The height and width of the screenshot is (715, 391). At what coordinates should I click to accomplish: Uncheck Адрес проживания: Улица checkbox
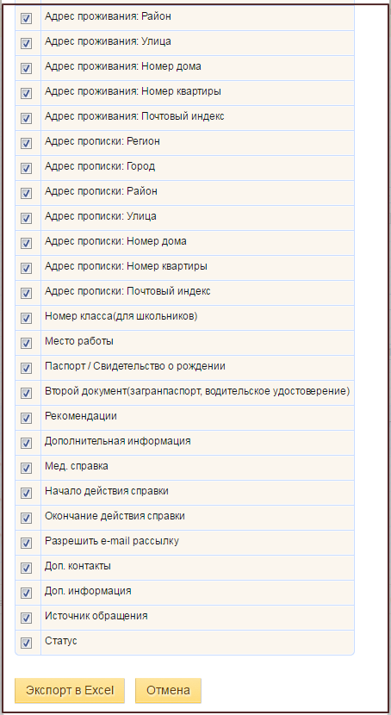point(27,43)
